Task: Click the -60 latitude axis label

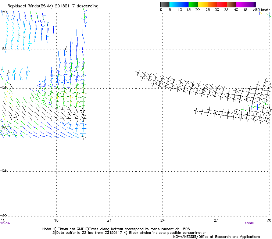Action: point(3,215)
